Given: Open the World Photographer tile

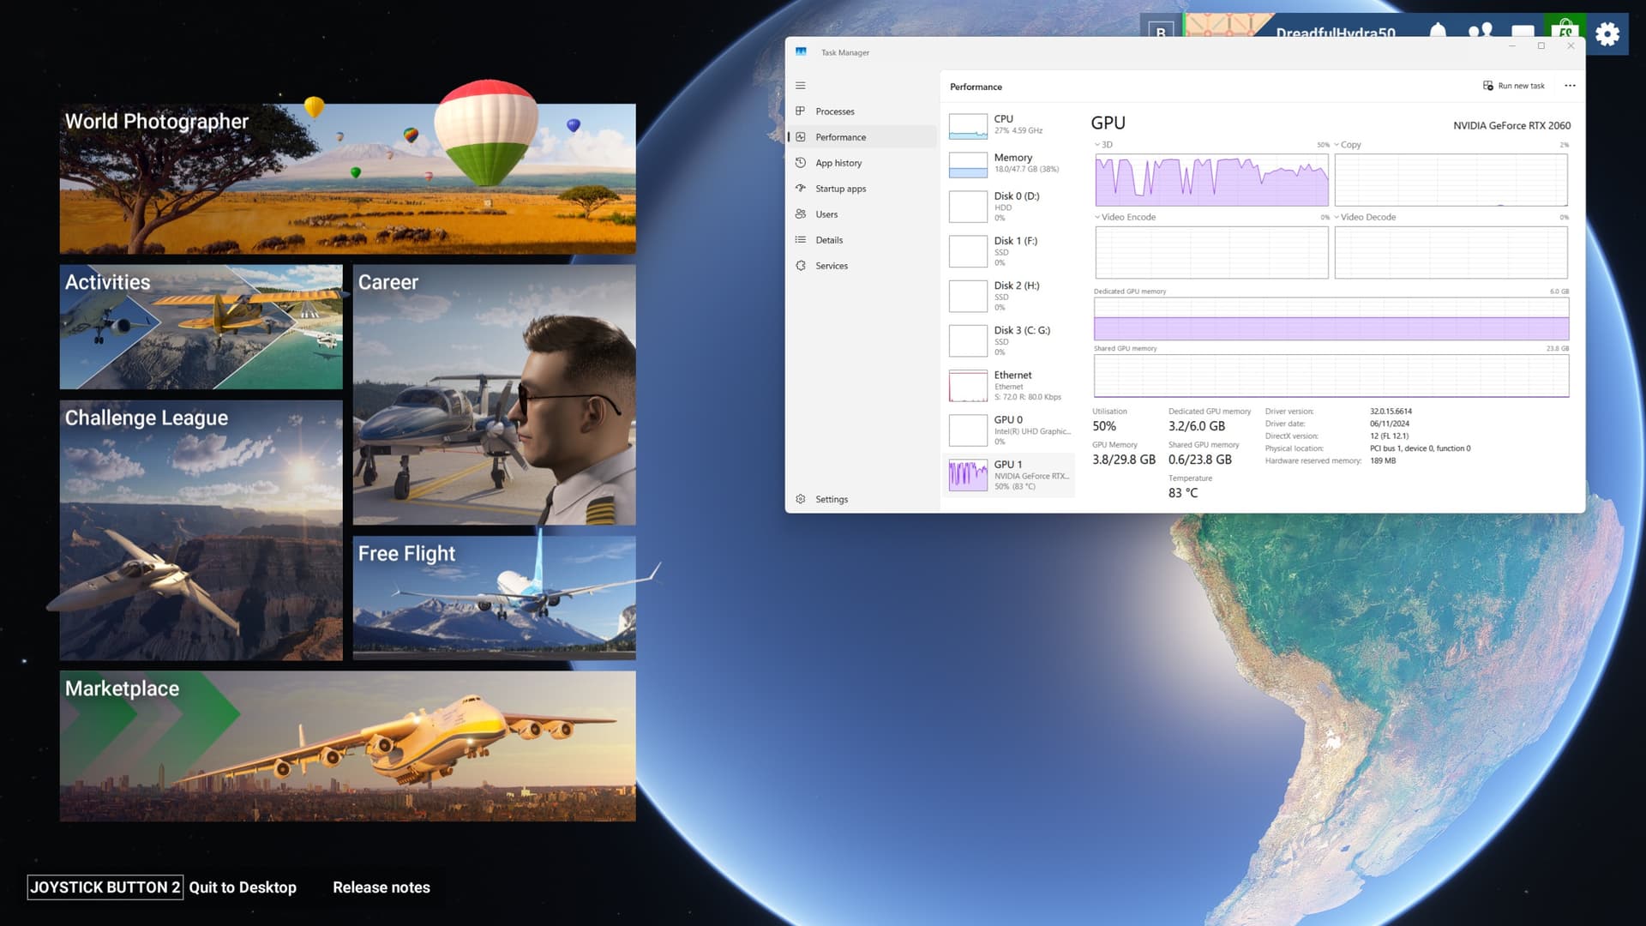Looking at the screenshot, I should [347, 178].
